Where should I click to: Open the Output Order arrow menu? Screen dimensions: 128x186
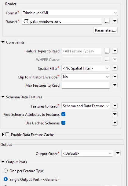(118, 153)
